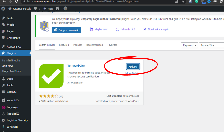This screenshot has height=132, width=224.
Task: Click the browser address bar URL
Action: pyautogui.click(x=83, y=1)
